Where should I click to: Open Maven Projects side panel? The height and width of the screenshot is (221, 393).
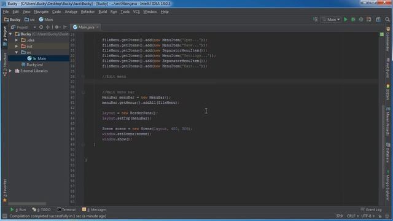387,121
